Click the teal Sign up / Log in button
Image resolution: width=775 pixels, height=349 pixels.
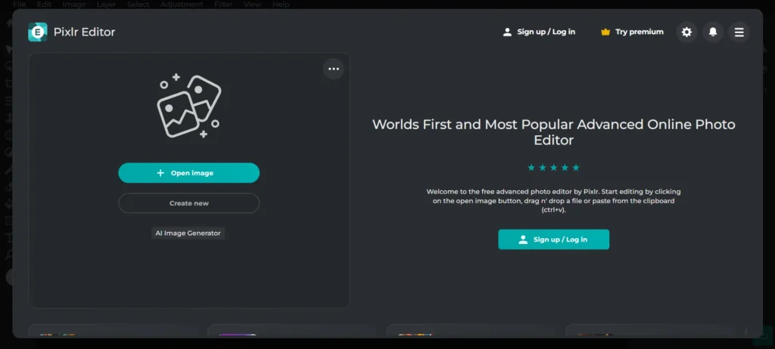point(553,239)
